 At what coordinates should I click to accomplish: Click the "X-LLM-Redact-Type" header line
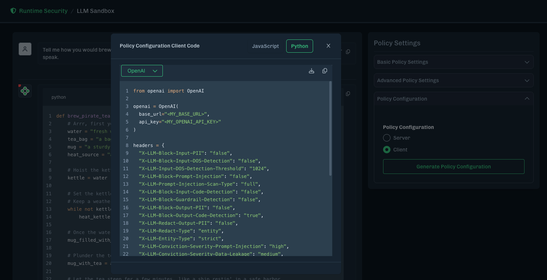click(181, 231)
